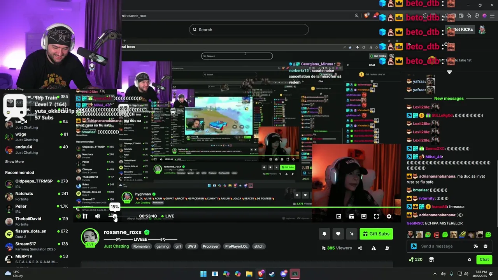
Task: Click Brave Rewards triangle icon
Action: click(375, 16)
